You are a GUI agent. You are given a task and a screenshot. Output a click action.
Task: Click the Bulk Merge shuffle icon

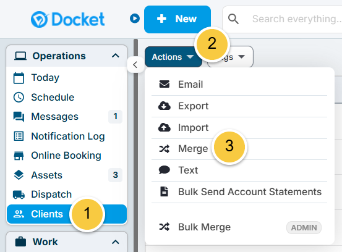point(165,227)
